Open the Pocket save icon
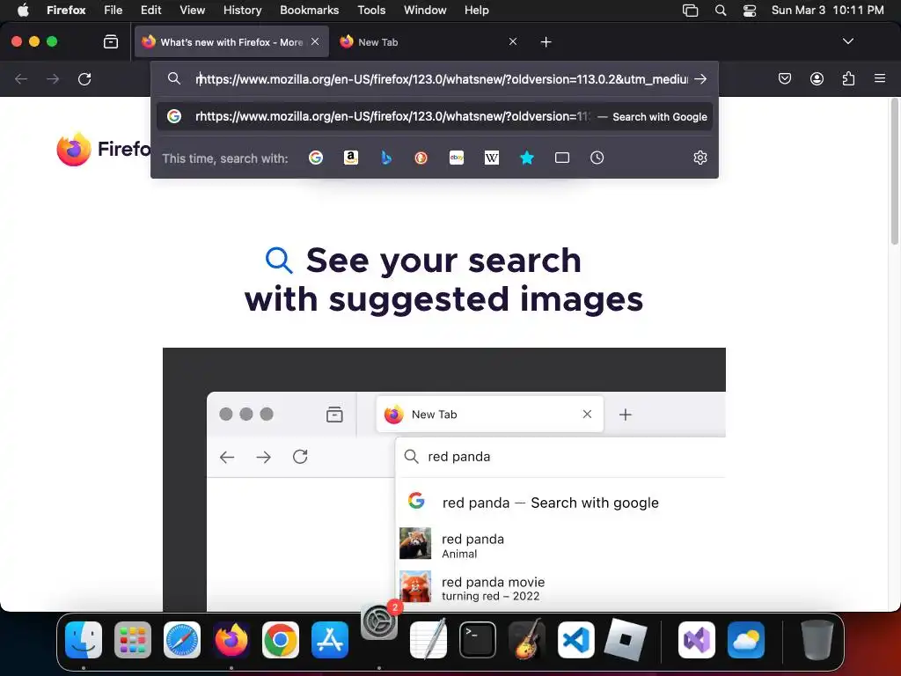Image resolution: width=901 pixels, height=676 pixels. pos(784,78)
